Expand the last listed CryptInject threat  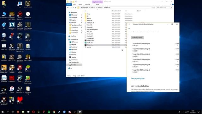[177, 72]
